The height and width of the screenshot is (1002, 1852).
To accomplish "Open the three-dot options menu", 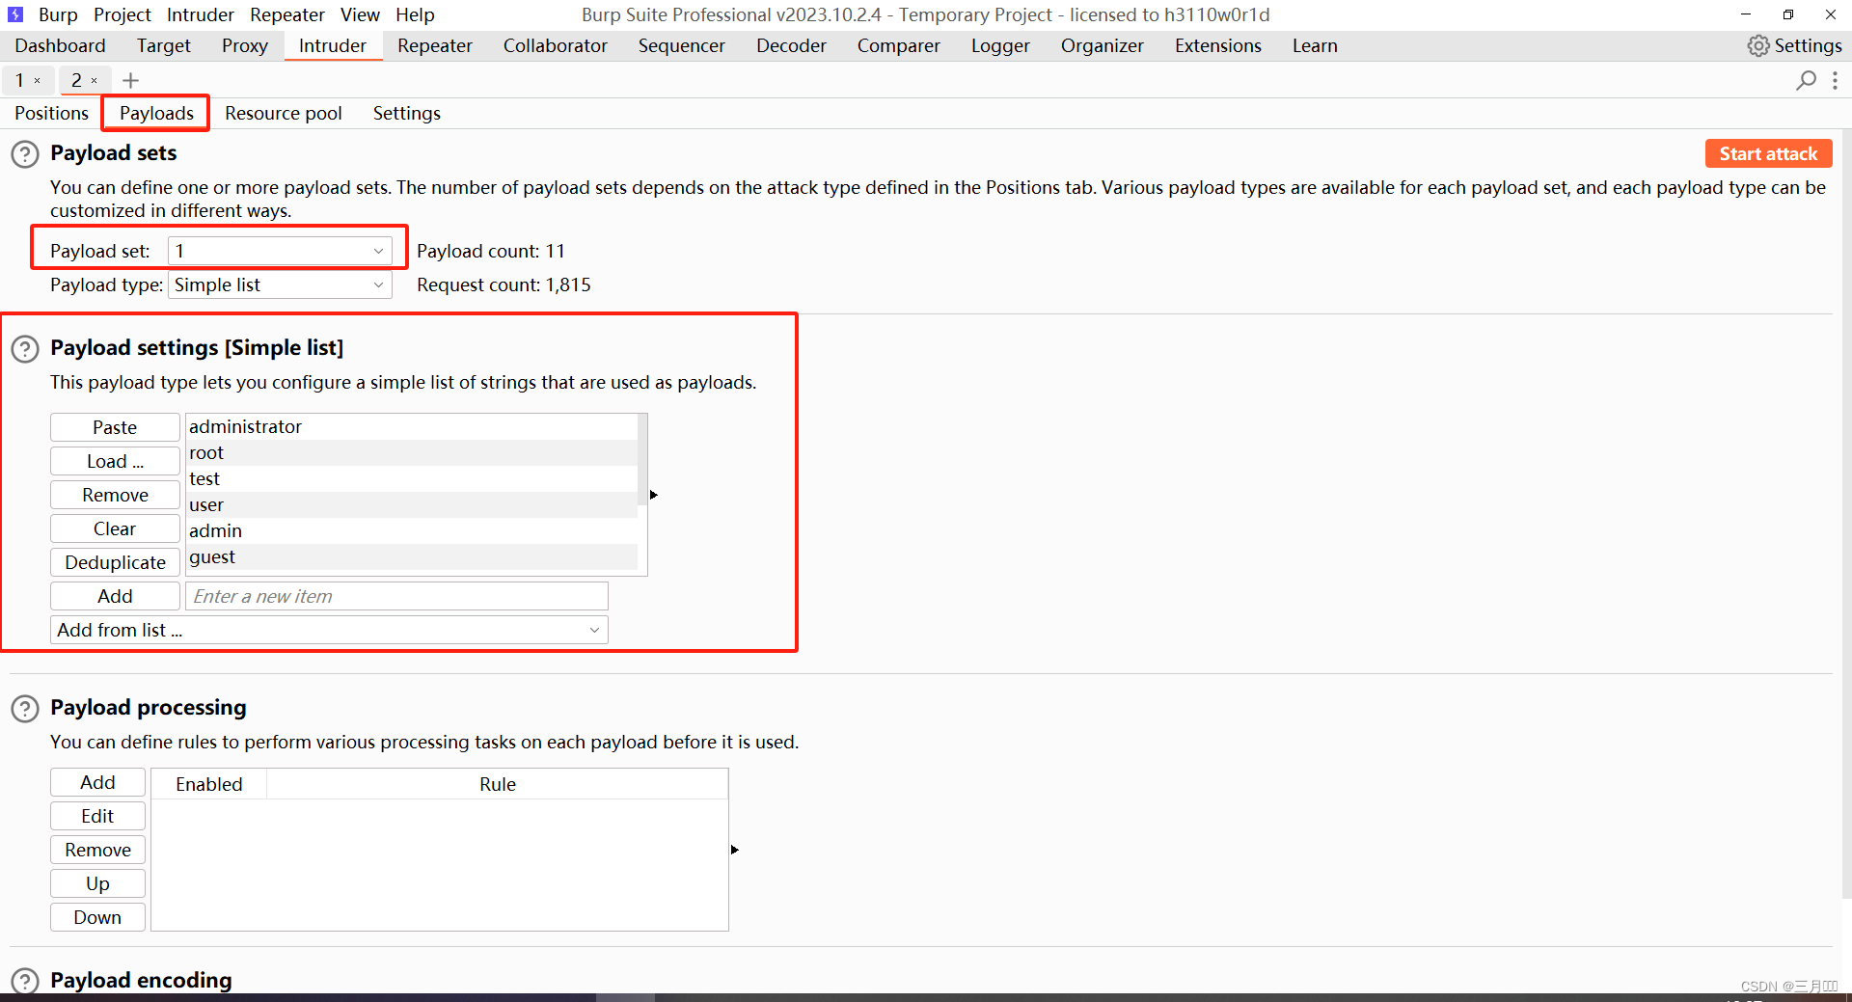I will point(1835,80).
